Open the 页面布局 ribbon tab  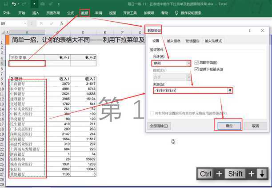(x=53, y=13)
